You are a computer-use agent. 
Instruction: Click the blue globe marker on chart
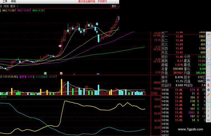pyautogui.click(x=97, y=24)
